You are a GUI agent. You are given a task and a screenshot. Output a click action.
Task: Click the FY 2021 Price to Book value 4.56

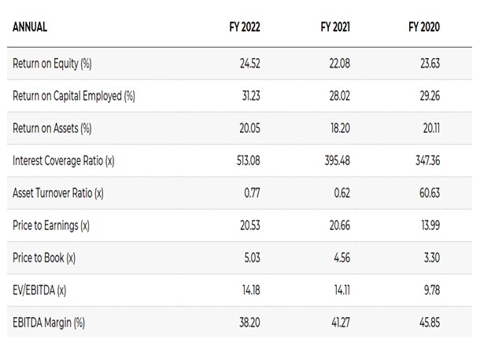340,258
